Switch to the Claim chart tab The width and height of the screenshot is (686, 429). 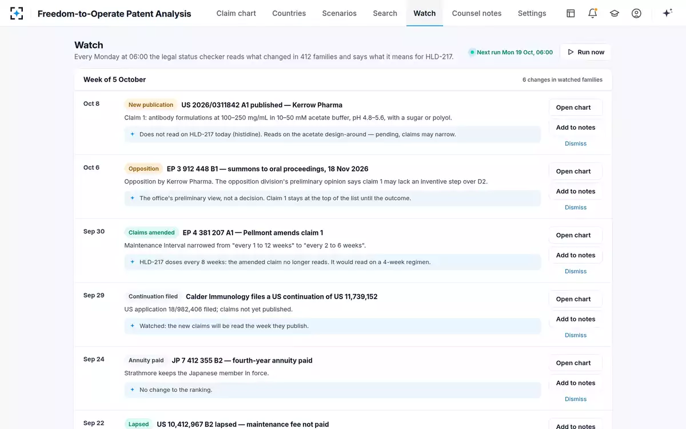coord(236,13)
